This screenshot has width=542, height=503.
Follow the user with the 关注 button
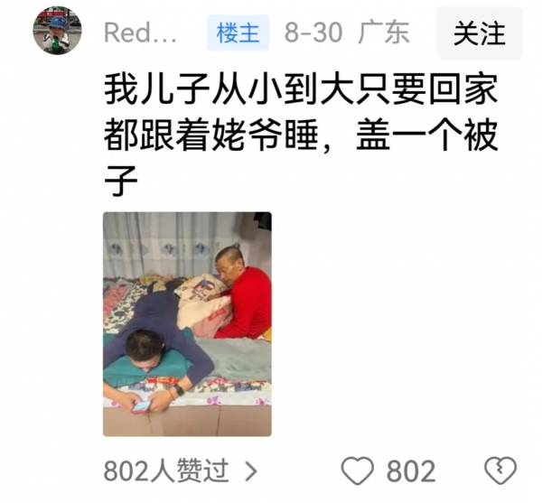tap(480, 33)
